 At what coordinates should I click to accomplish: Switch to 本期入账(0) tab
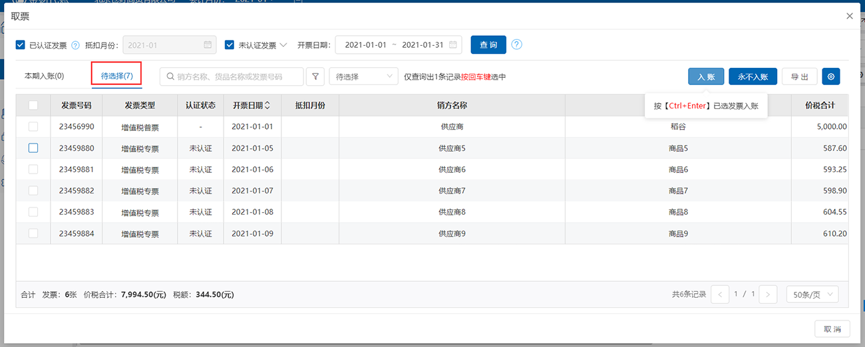[x=44, y=76]
